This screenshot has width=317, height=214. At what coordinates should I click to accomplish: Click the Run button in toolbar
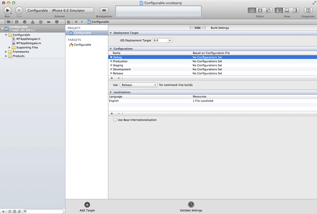click(7, 11)
